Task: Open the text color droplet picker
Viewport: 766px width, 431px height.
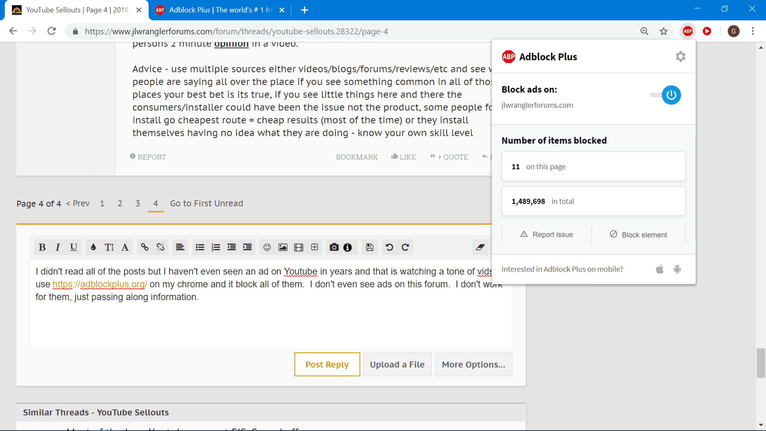Action: (93, 247)
